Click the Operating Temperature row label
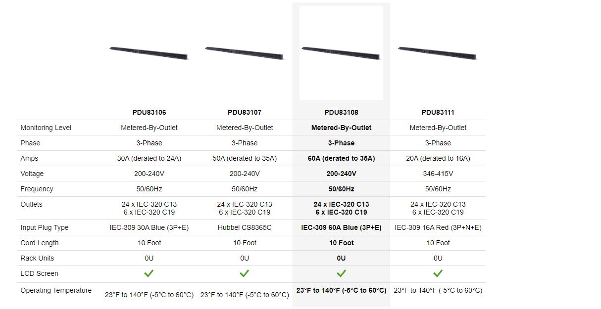The height and width of the screenshot is (309, 601). click(56, 290)
